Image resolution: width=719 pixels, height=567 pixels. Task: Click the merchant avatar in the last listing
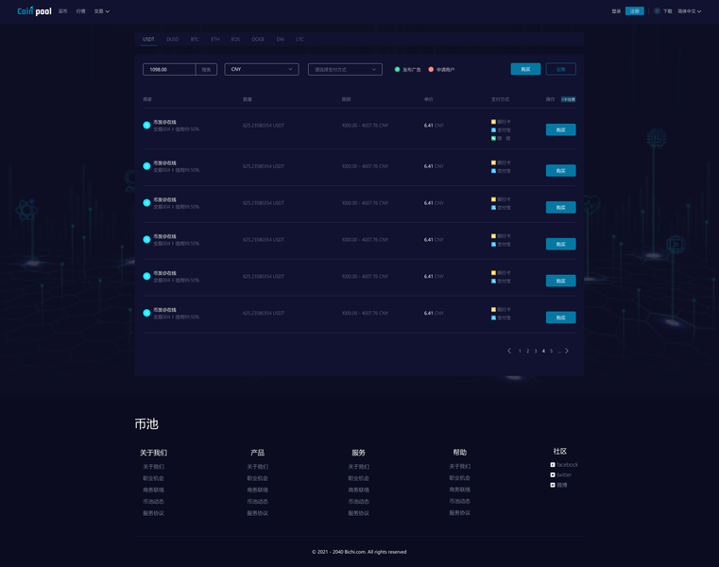[x=146, y=313]
